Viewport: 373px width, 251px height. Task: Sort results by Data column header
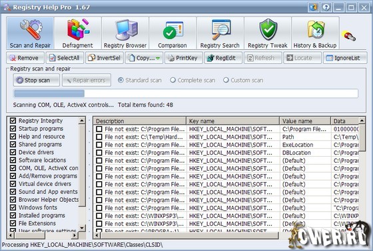[x=345, y=121]
